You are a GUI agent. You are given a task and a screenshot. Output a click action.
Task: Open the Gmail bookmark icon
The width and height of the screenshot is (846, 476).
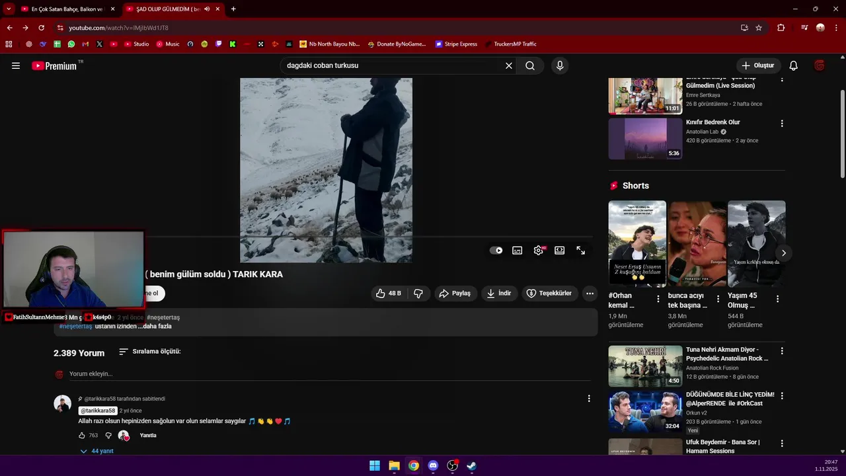click(85, 44)
